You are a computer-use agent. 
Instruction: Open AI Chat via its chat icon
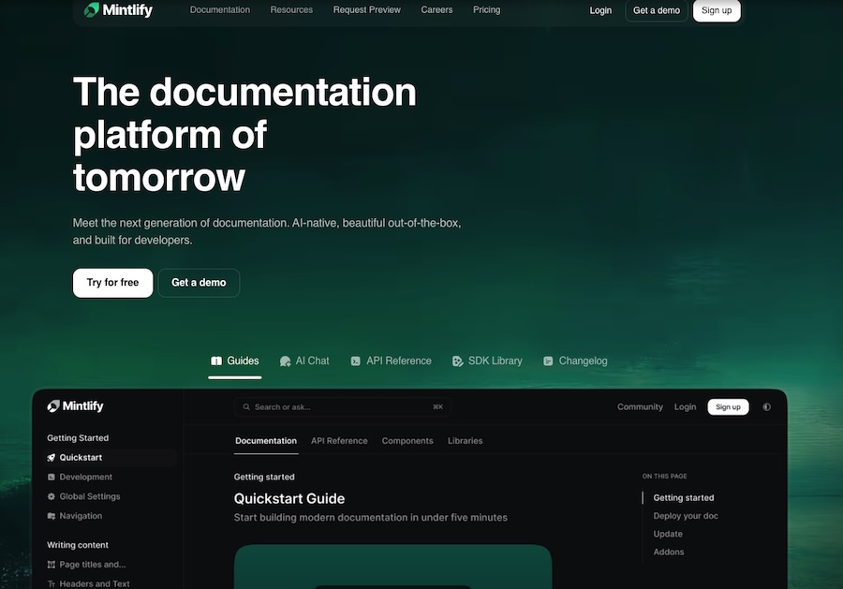point(285,361)
